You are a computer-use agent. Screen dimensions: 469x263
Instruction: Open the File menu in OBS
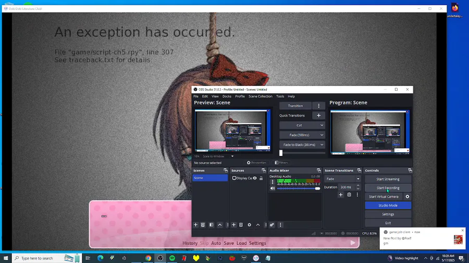[196, 96]
